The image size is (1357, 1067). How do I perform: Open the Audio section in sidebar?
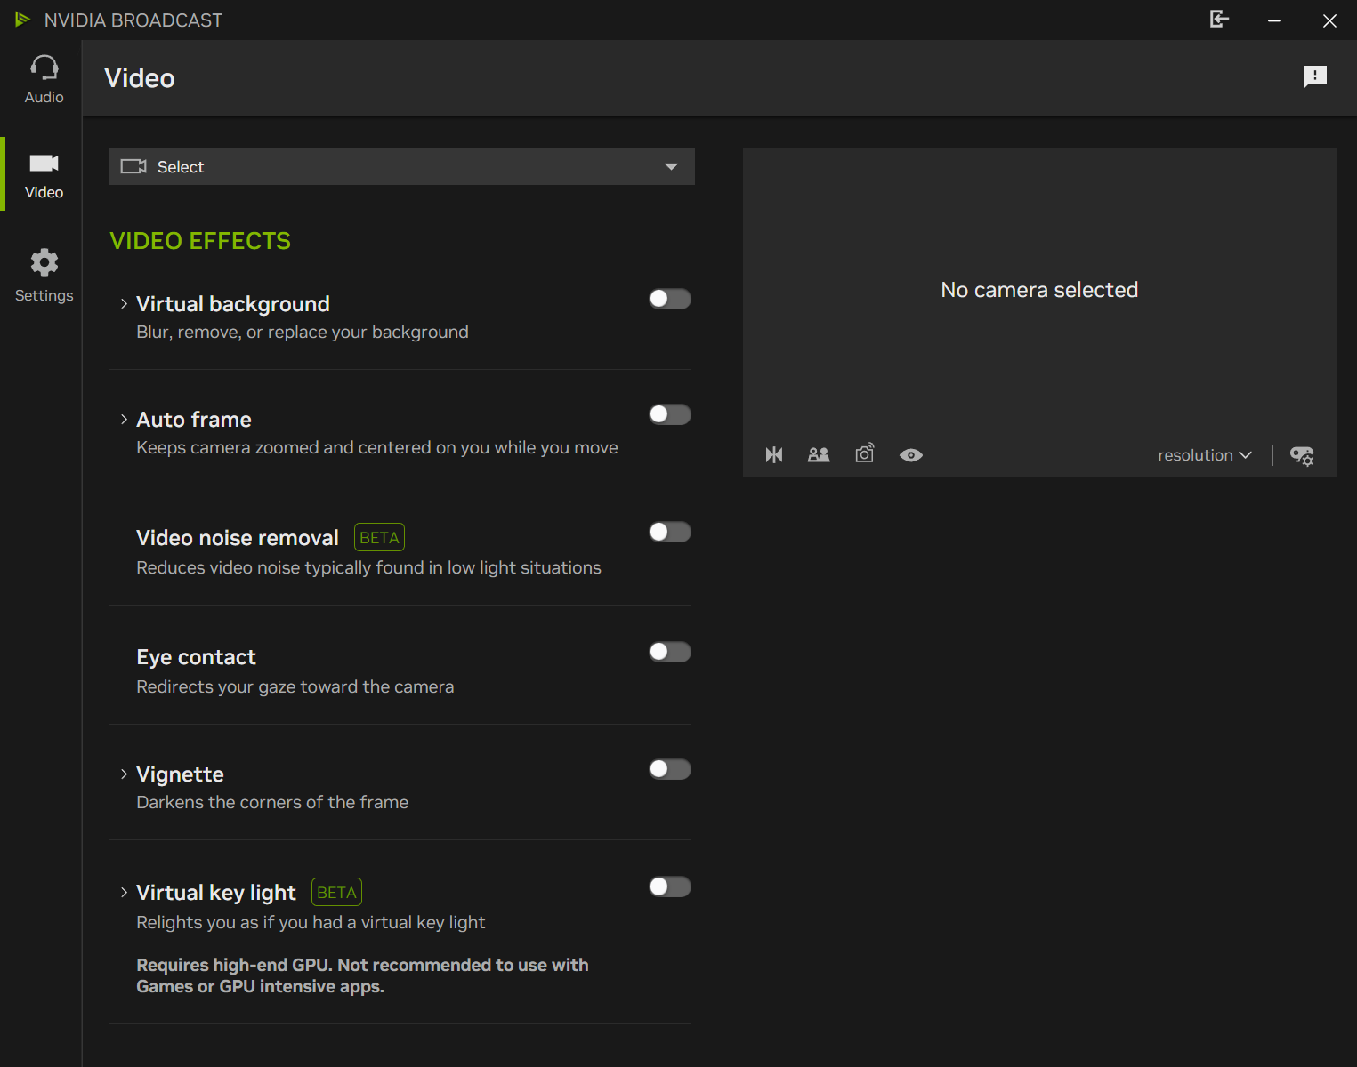tap(44, 79)
